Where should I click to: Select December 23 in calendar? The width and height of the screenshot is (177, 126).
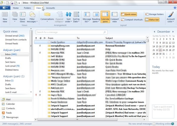[160, 50]
